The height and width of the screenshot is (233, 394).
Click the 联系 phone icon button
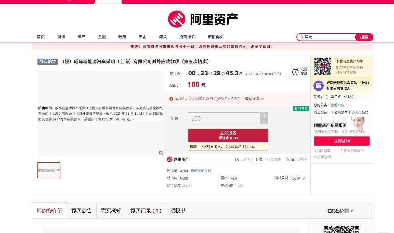349,97
